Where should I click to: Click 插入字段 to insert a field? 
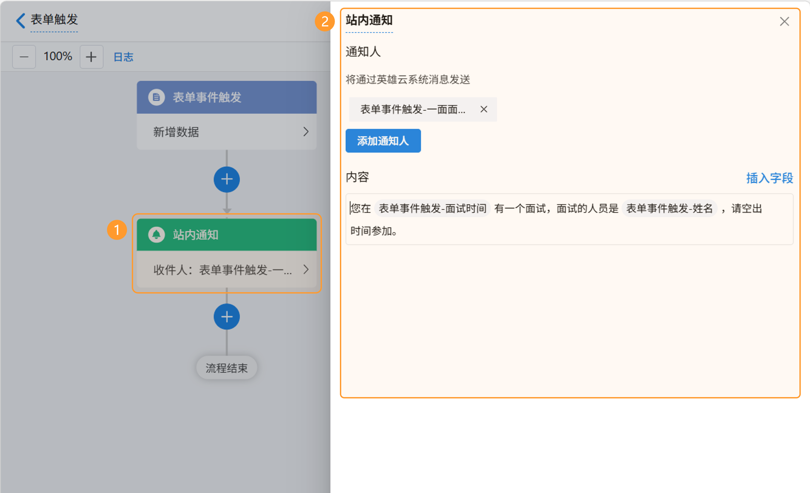pos(769,178)
